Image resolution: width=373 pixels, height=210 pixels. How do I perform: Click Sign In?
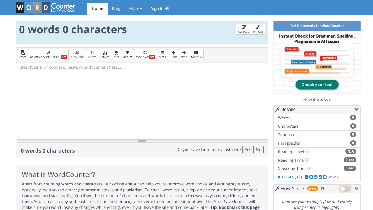coord(160,8)
